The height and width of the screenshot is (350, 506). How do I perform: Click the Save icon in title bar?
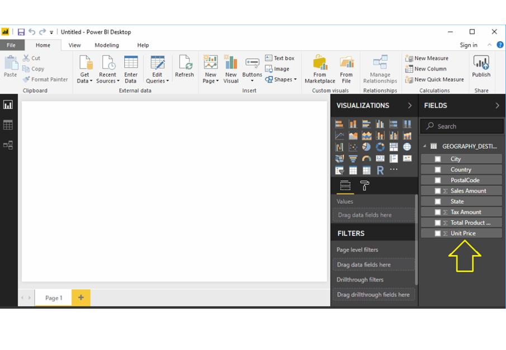tap(21, 32)
